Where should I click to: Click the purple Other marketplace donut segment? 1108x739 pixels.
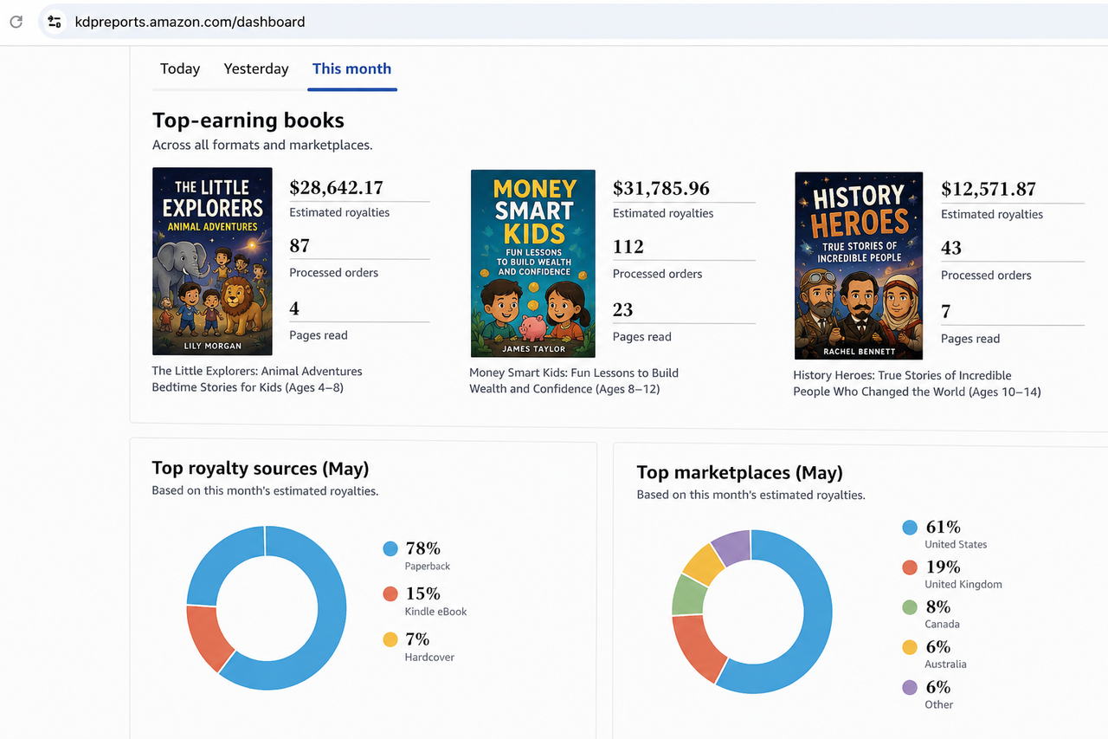coord(732,546)
